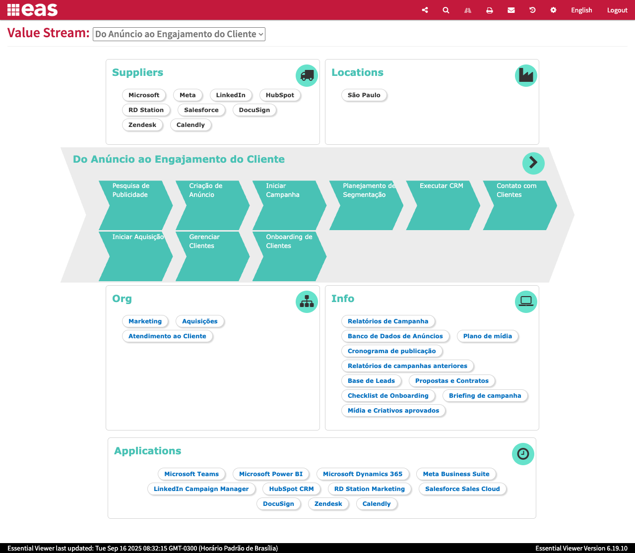Click the Salesforce supplier tag
The width and height of the screenshot is (635, 553).
201,110
